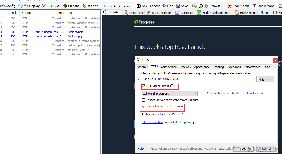The width and height of the screenshot is (282, 154).
Task: Select Options dialog Appearance tab
Action: click(202, 67)
